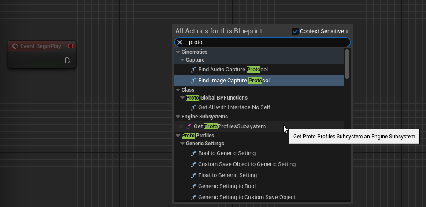The width and height of the screenshot is (426, 207).
Task: Collapse the Capture subcategory
Action: pos(182,60)
